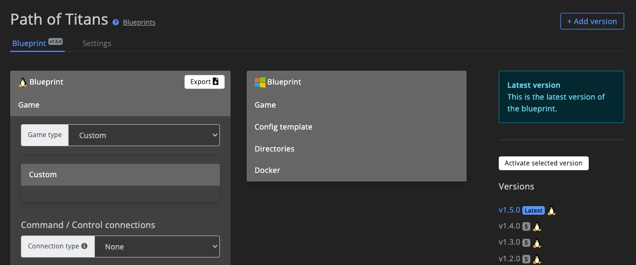Click the Windows logo icon on Blueprint panel

(260, 82)
